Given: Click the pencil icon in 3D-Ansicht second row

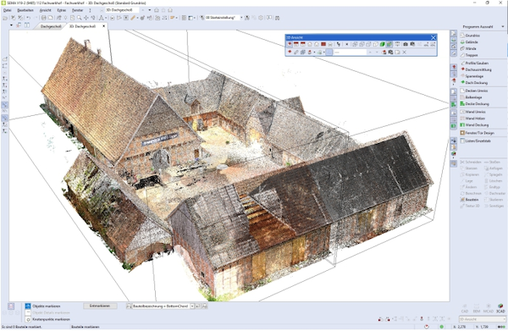Looking at the screenshot, I should point(296,52).
